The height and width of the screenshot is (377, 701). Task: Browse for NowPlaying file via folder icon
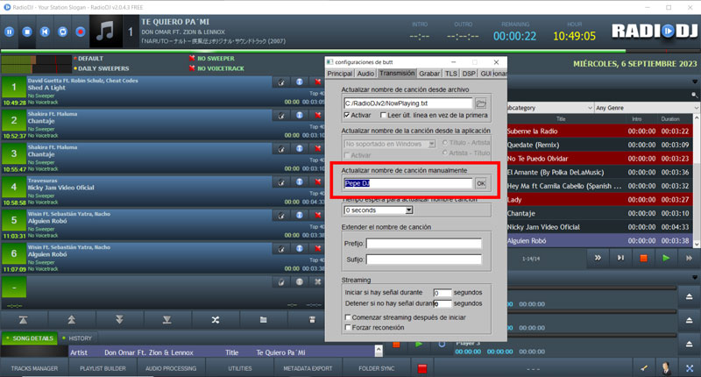pyautogui.click(x=481, y=103)
